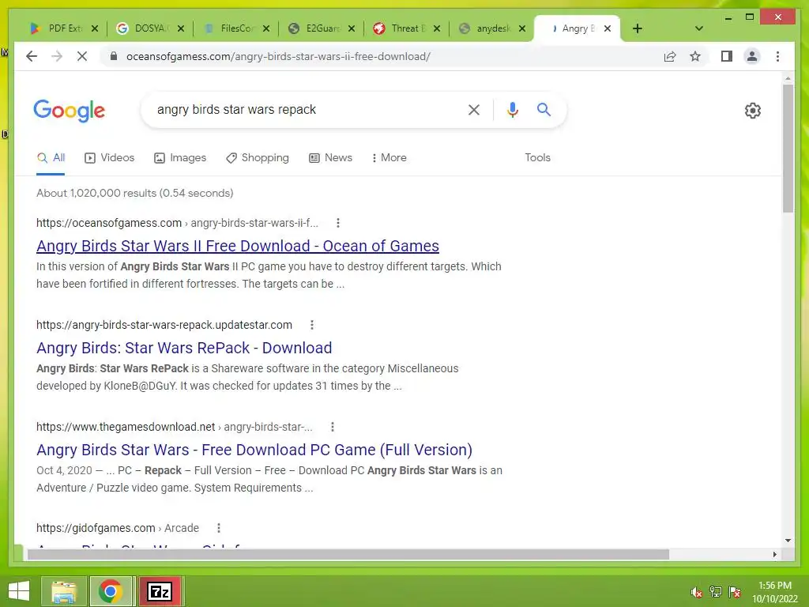This screenshot has width=809, height=607.
Task: Open the Chrome three-dot menu
Action: (x=777, y=56)
